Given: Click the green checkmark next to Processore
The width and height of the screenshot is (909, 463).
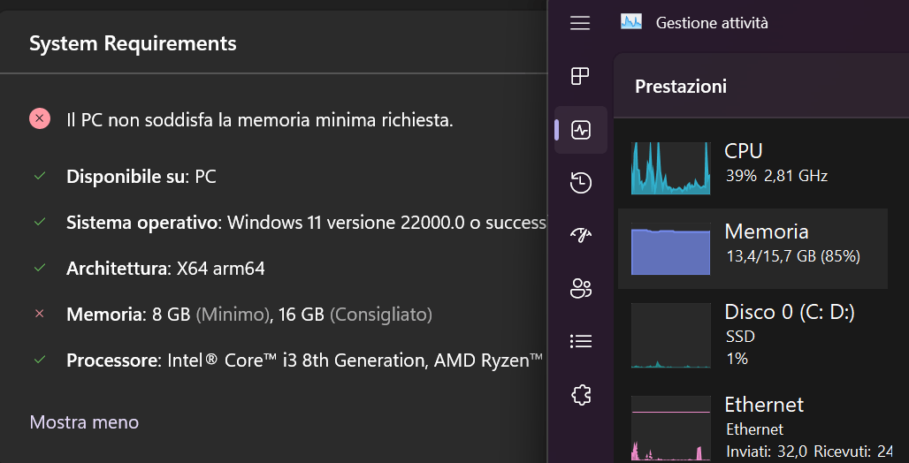Looking at the screenshot, I should (x=40, y=360).
